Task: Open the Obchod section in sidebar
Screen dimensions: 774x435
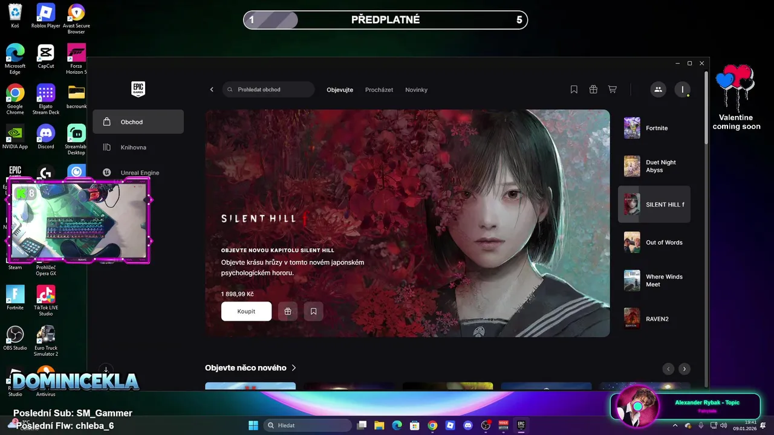Action: pyautogui.click(x=138, y=121)
